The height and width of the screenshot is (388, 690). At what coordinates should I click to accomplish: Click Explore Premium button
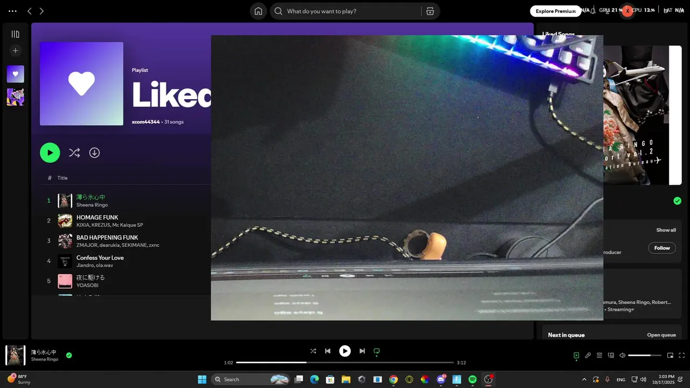click(x=555, y=11)
